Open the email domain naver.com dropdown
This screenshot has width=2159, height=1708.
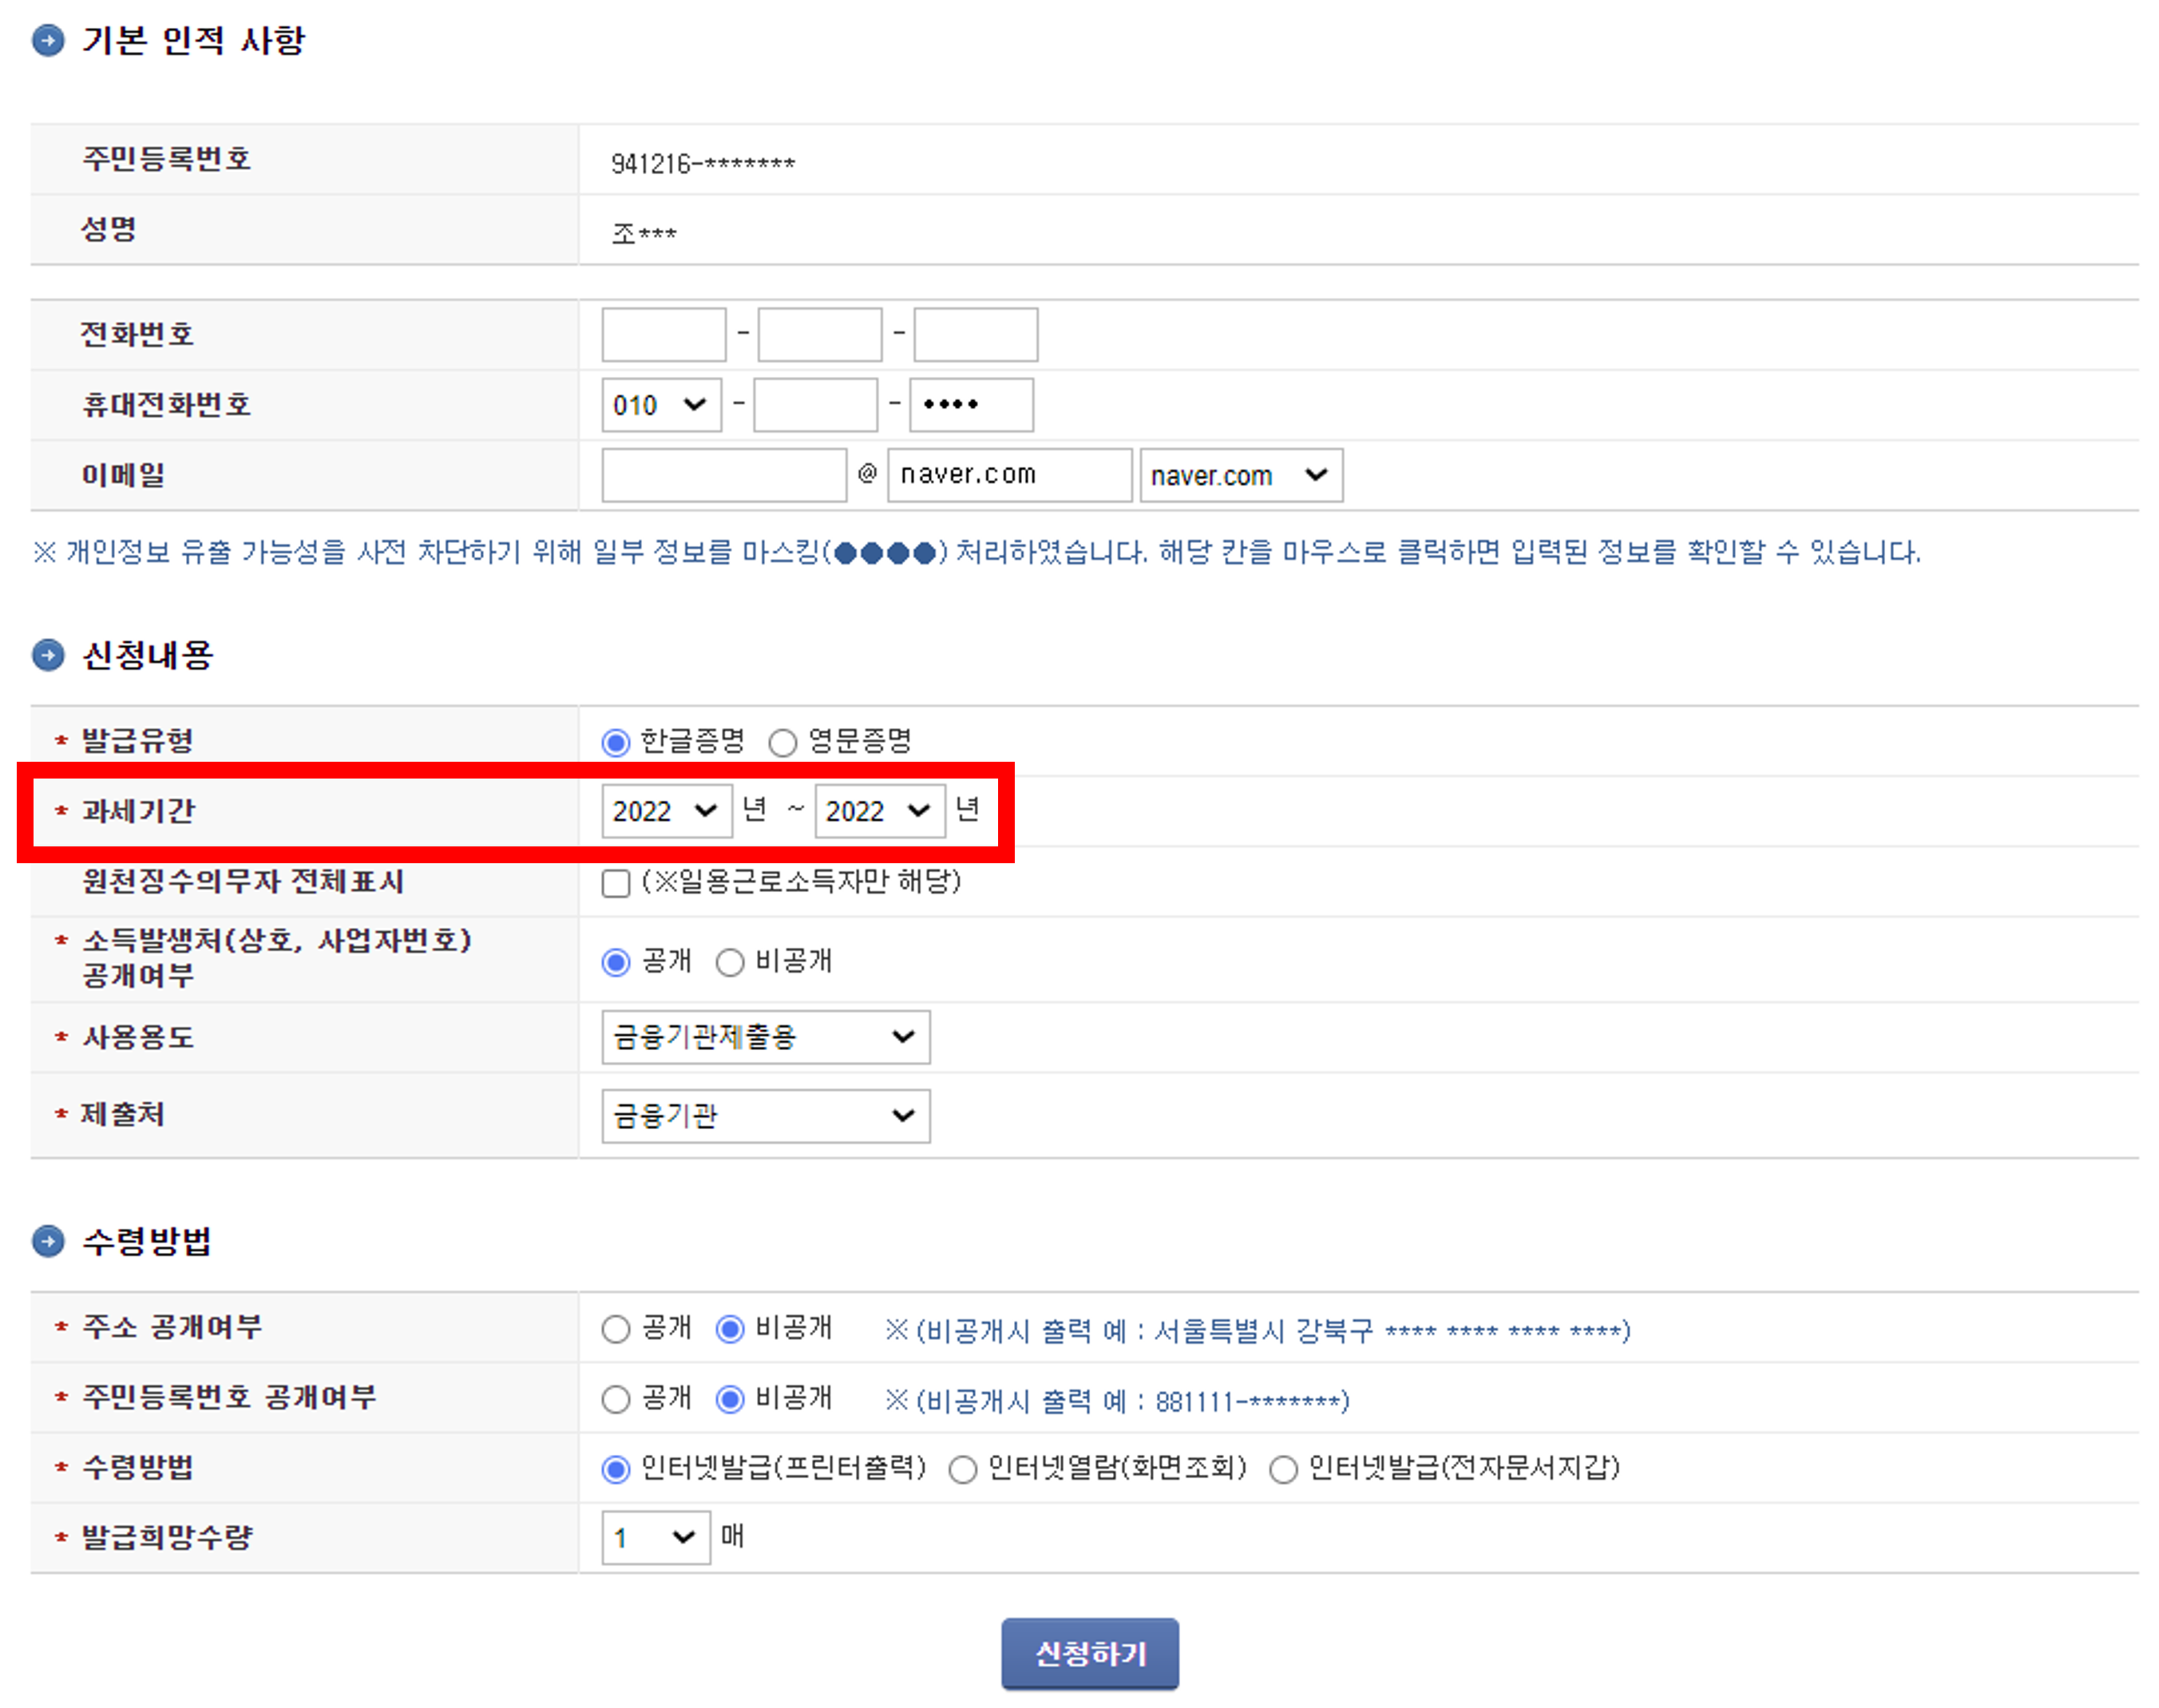[1240, 475]
